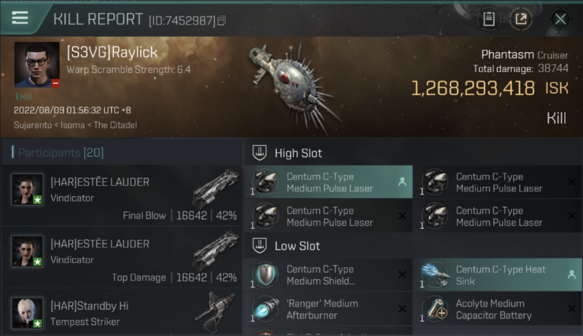Select first Centum C-Type Medium Pulse Laser
Screen dimensions: 583x336
click(328, 182)
